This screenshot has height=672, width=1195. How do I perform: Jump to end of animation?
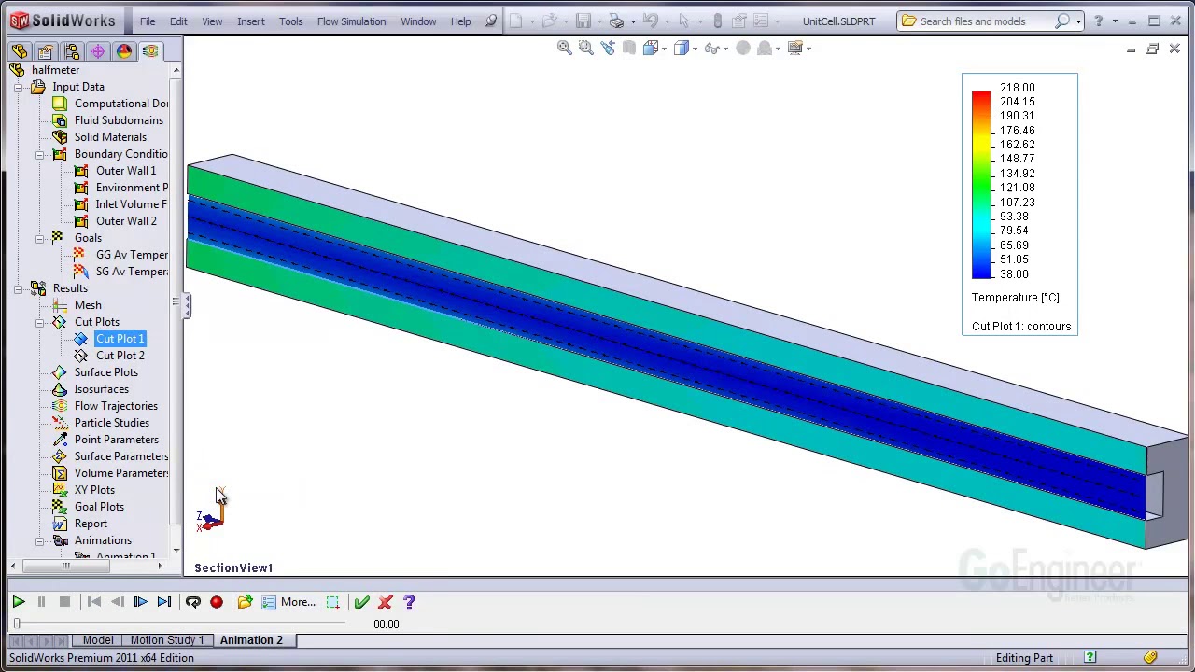coord(163,602)
